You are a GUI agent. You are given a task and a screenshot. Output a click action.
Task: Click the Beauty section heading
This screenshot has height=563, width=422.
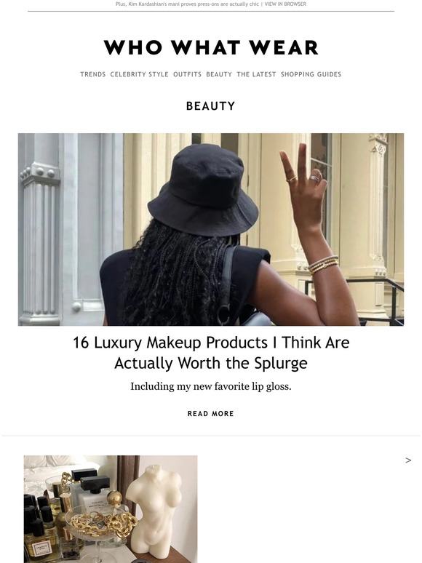click(x=211, y=106)
